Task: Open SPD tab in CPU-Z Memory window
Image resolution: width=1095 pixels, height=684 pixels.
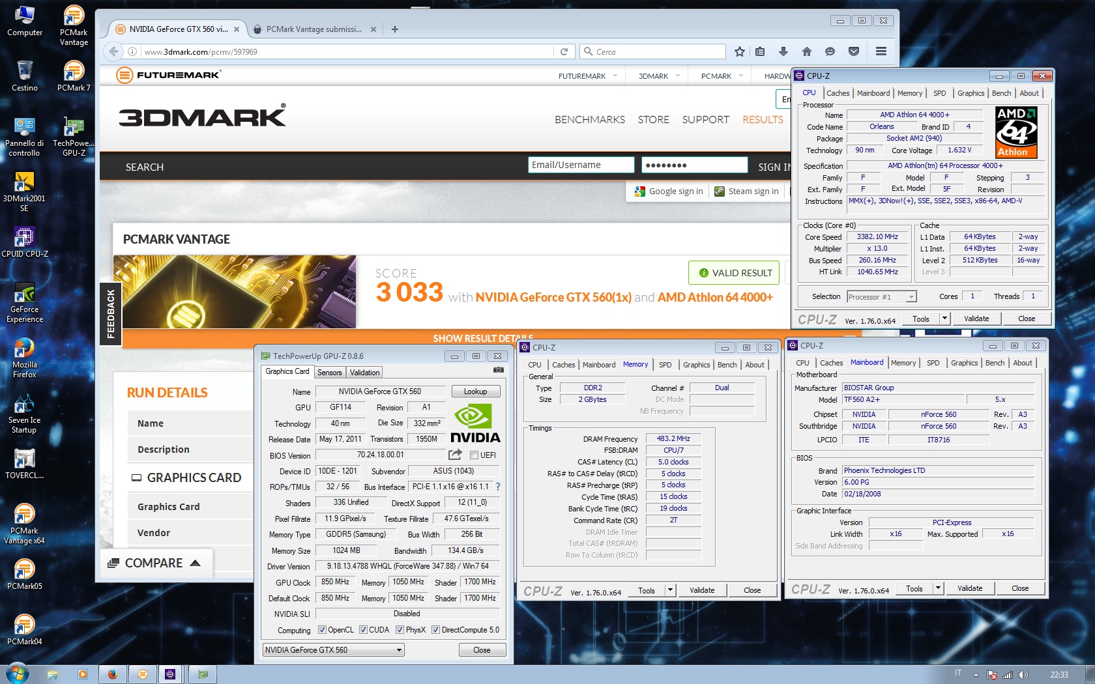Action: coord(665,365)
